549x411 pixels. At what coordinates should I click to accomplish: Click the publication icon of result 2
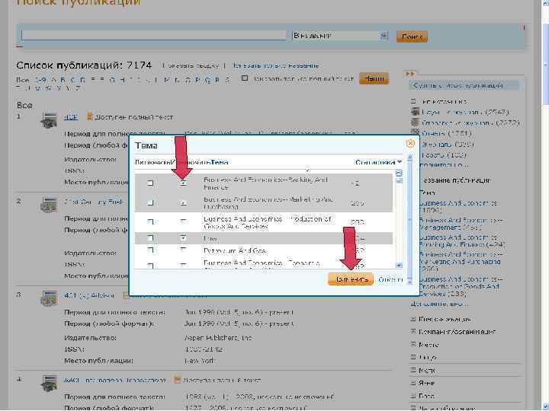(48, 205)
